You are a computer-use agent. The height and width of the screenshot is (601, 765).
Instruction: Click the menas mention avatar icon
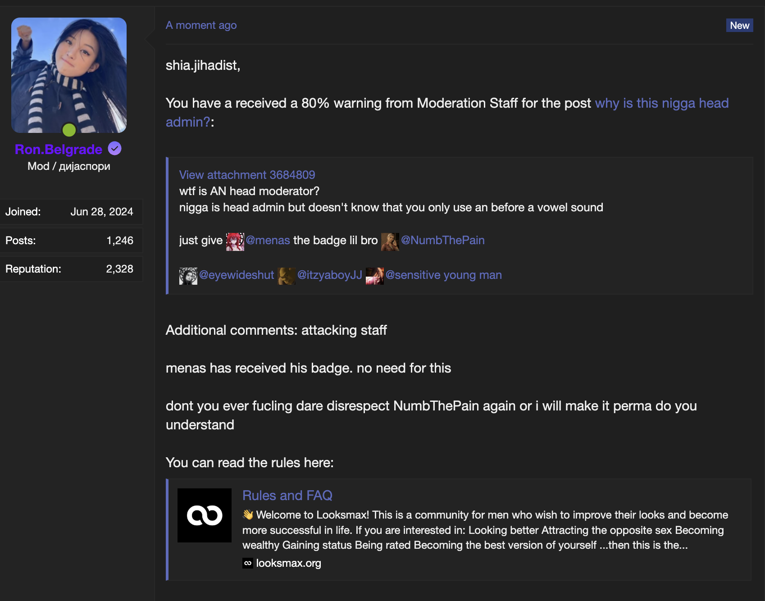(x=235, y=241)
